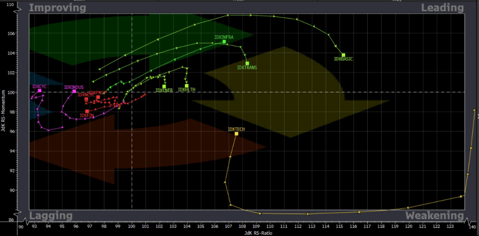479x236 pixels.
Task: Click the IDXHLTH label
Action: pyautogui.click(x=187, y=90)
